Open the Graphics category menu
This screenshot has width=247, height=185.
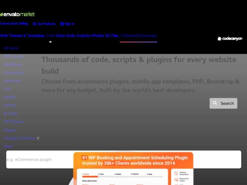point(84,35)
